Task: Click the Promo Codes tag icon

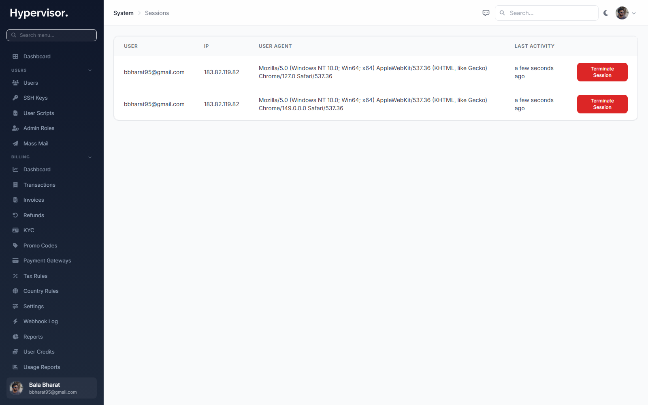Action: pyautogui.click(x=15, y=245)
